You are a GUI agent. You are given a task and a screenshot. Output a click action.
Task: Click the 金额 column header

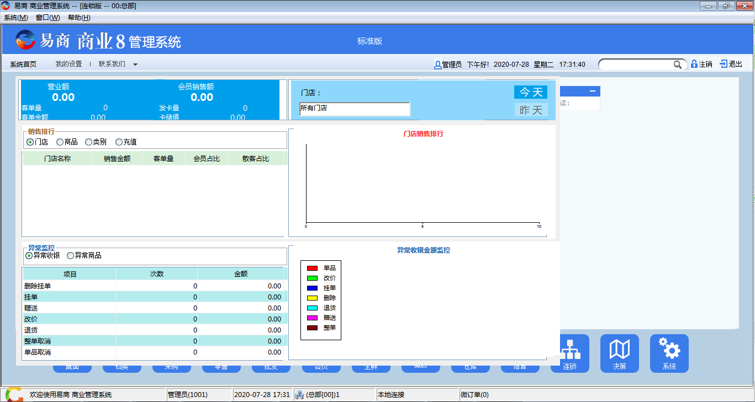(241, 274)
